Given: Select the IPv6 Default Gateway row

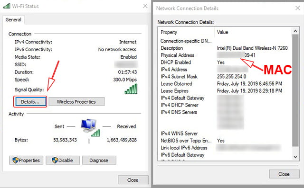Looking at the screenshot, I should click(x=225, y=155).
